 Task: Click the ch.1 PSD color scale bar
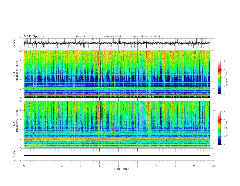(219, 77)
